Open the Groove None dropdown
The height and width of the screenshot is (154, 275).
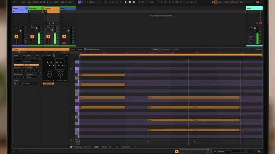[33, 77]
